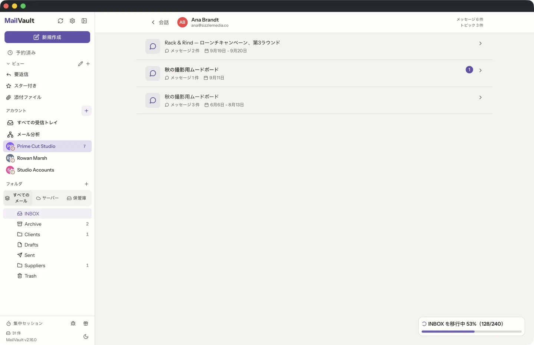
Task: Switch to the サーバー folder tab
Action: (x=47, y=198)
